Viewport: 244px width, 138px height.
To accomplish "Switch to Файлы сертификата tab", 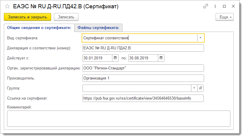I will tap(98, 28).
